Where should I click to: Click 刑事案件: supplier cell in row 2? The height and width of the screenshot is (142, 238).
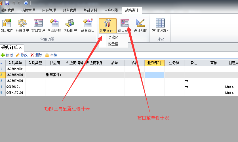(55, 75)
